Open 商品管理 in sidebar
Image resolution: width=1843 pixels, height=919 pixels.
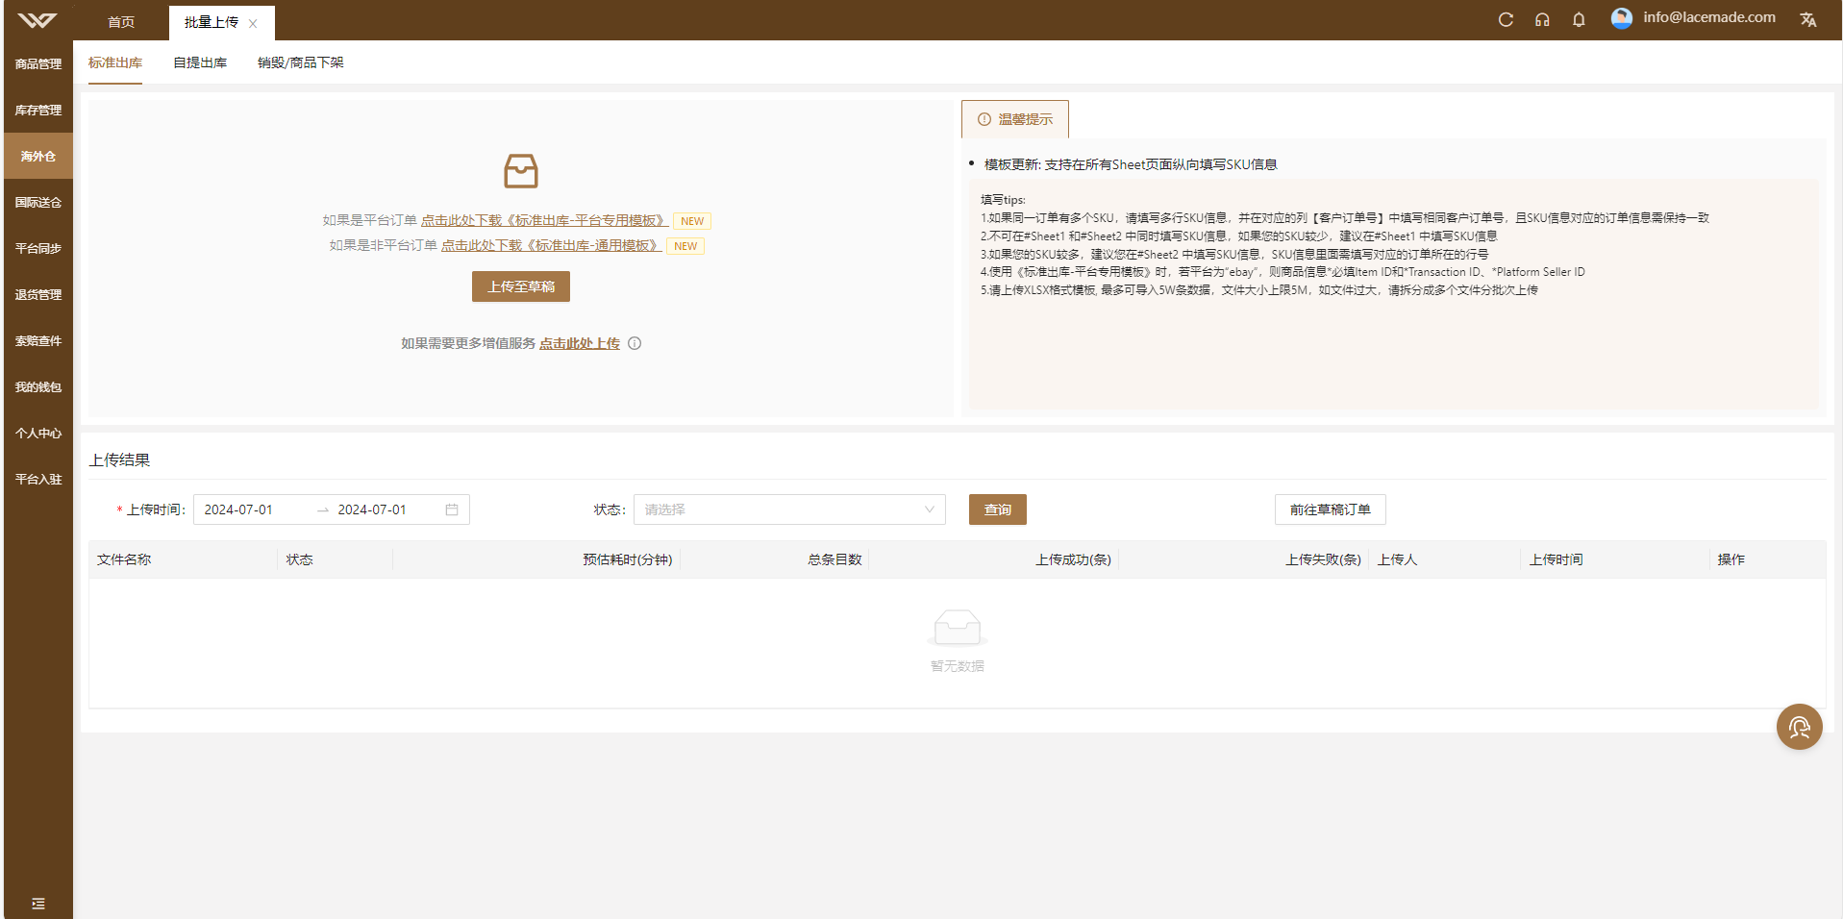pyautogui.click(x=38, y=63)
